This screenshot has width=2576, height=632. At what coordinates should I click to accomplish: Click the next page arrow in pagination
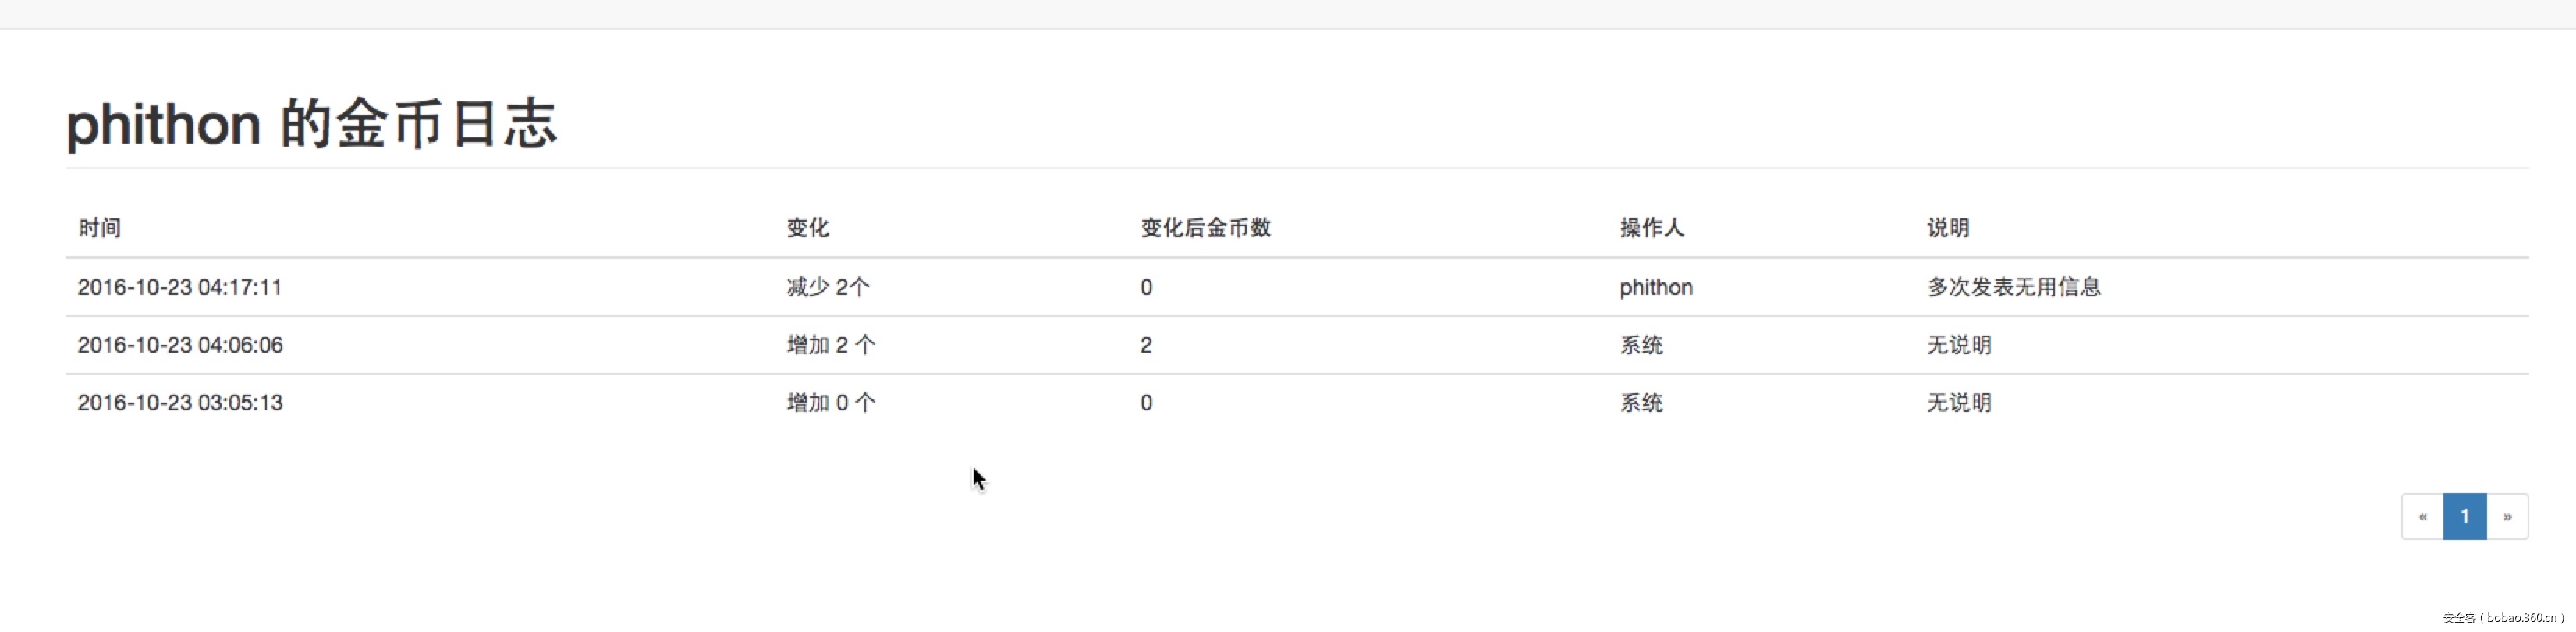click(x=2509, y=516)
